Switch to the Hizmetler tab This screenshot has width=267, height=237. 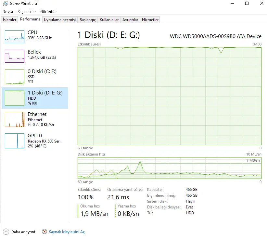pos(150,20)
